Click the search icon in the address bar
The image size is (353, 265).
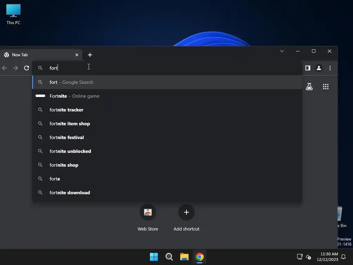pos(40,68)
